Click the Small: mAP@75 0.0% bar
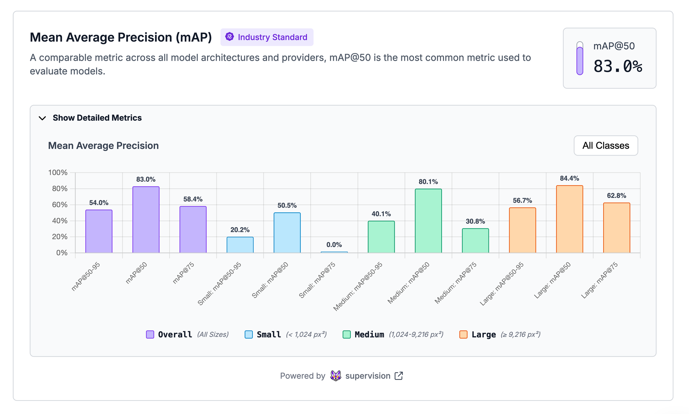689x414 pixels. pos(334,252)
